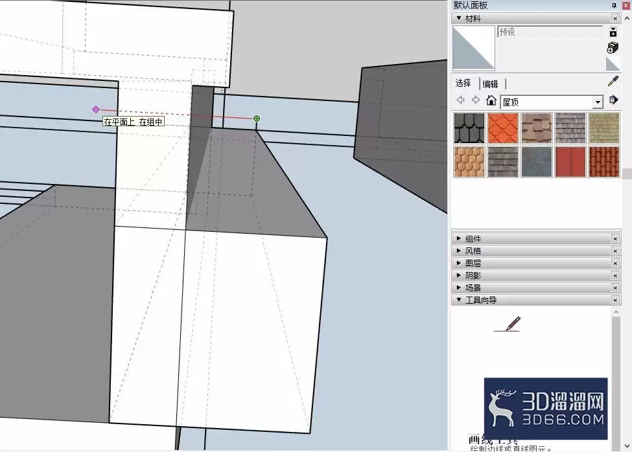Close the 风格 panel
The width and height of the screenshot is (632, 452).
point(615,251)
